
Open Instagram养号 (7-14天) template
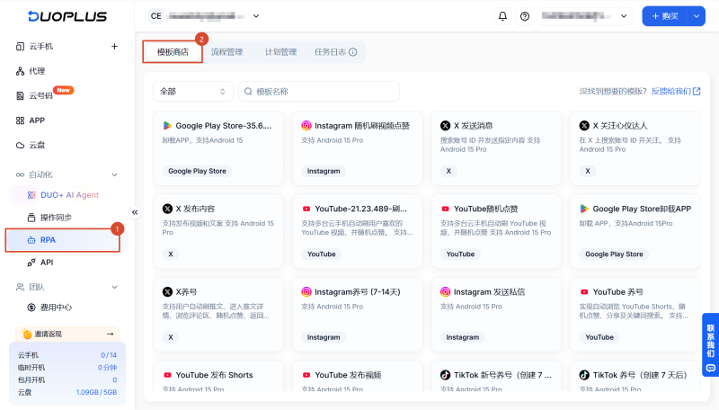point(357,314)
